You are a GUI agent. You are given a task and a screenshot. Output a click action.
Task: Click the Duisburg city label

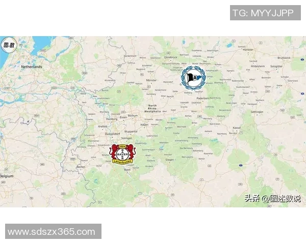[112, 119]
